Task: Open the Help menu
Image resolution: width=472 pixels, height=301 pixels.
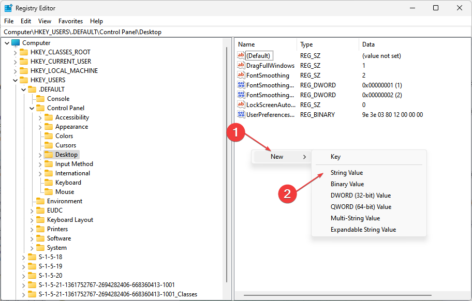Action: pos(96,21)
